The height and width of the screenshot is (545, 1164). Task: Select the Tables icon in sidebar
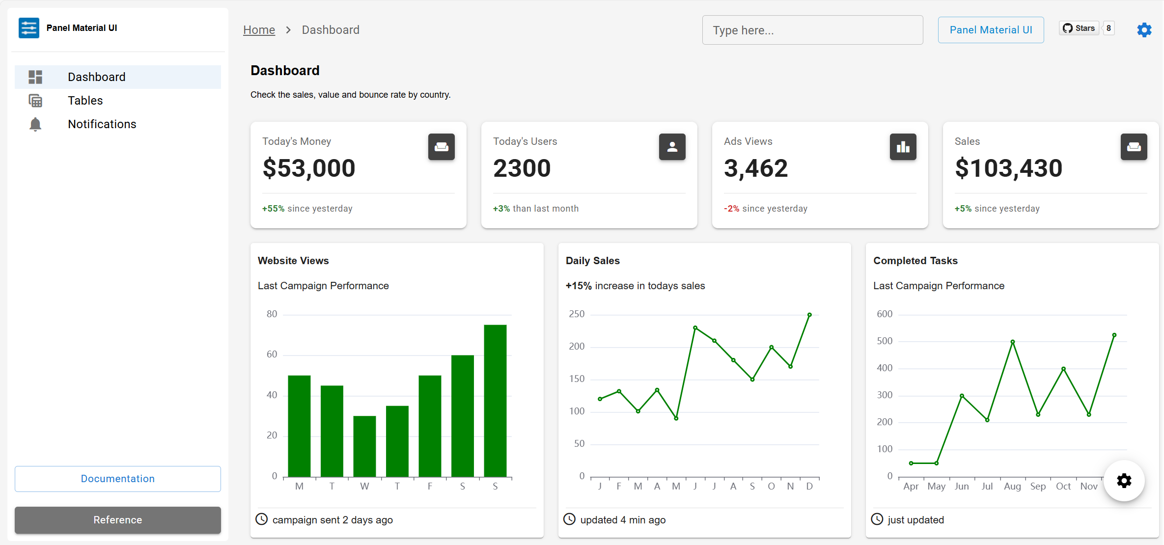pyautogui.click(x=35, y=100)
